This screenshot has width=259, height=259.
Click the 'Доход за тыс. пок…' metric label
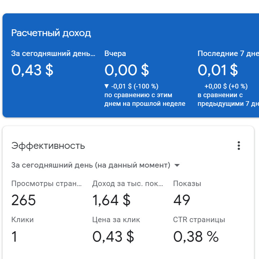tap(128, 184)
